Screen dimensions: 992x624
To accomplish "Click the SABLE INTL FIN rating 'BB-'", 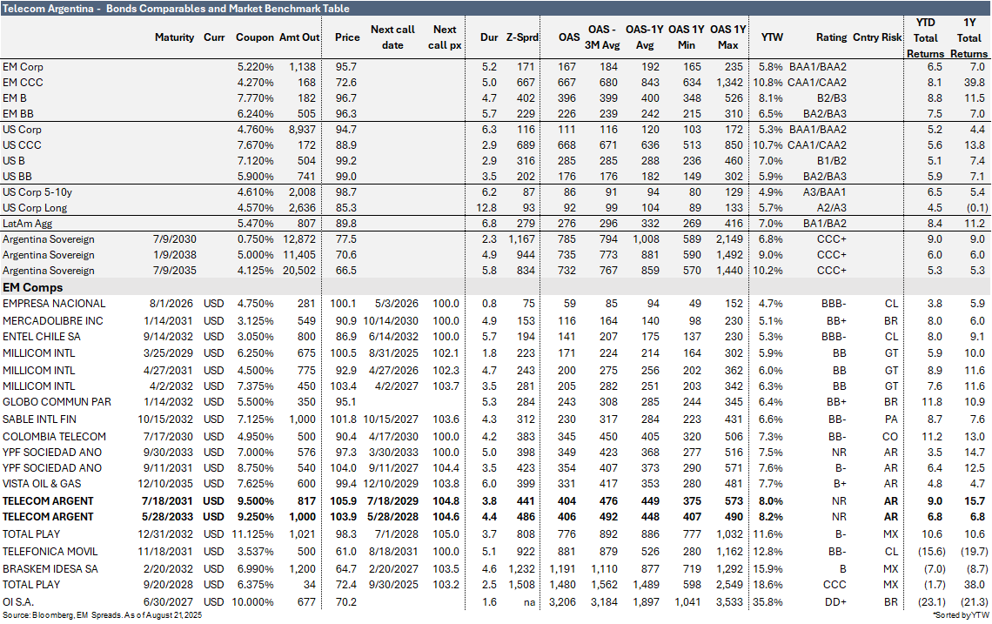I will click(836, 419).
